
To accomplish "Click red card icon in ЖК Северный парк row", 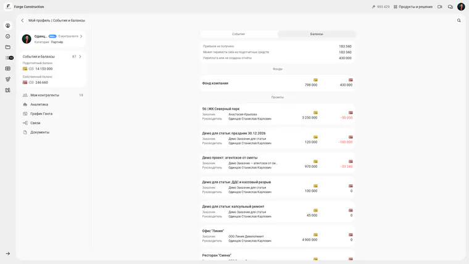I will (x=351, y=113).
